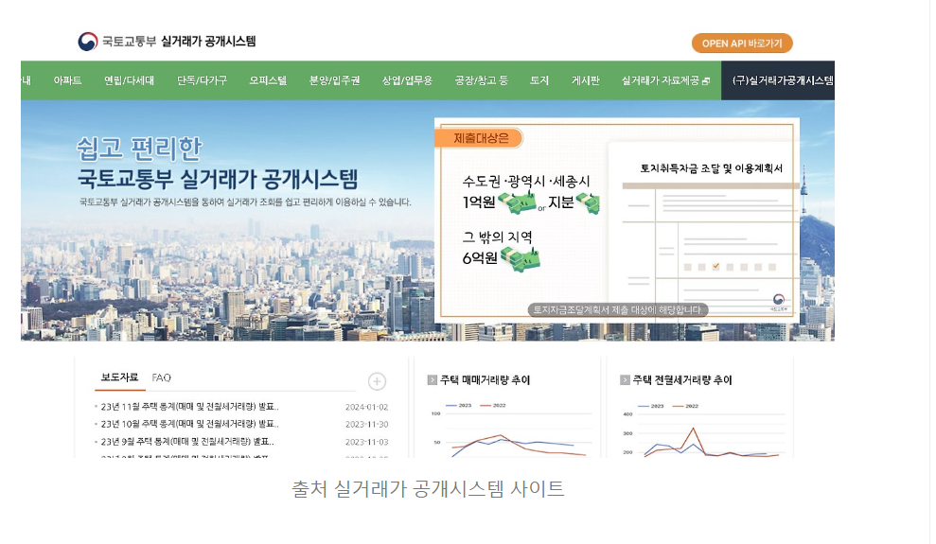The height and width of the screenshot is (544, 936).
Task: Open the 단독/다가구 menu
Action: click(202, 80)
